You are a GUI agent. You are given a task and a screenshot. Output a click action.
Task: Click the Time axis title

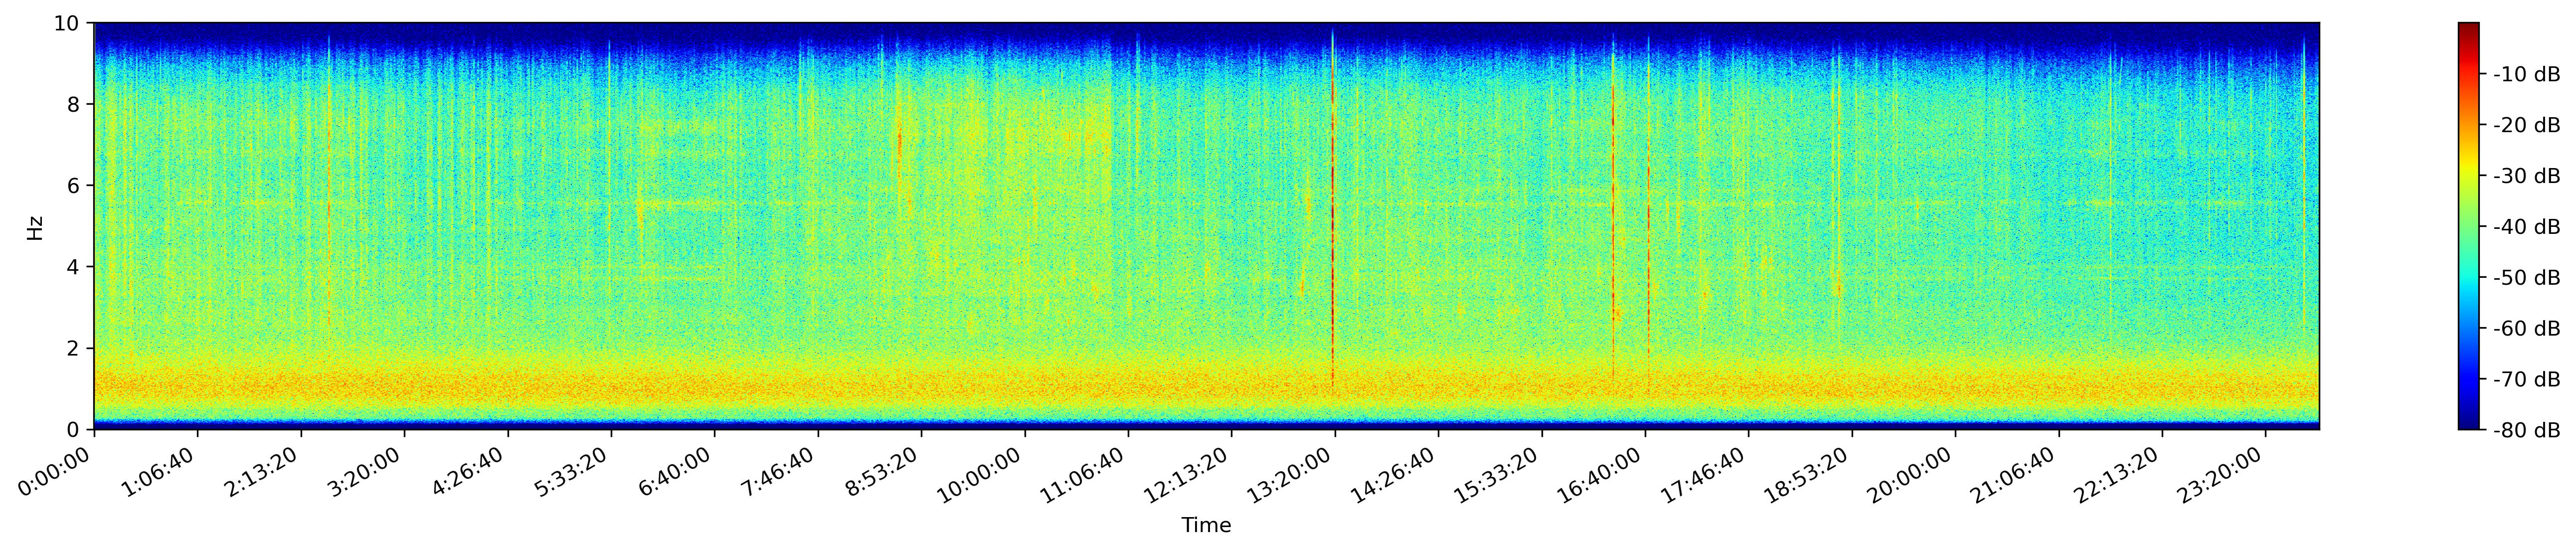(1206, 525)
